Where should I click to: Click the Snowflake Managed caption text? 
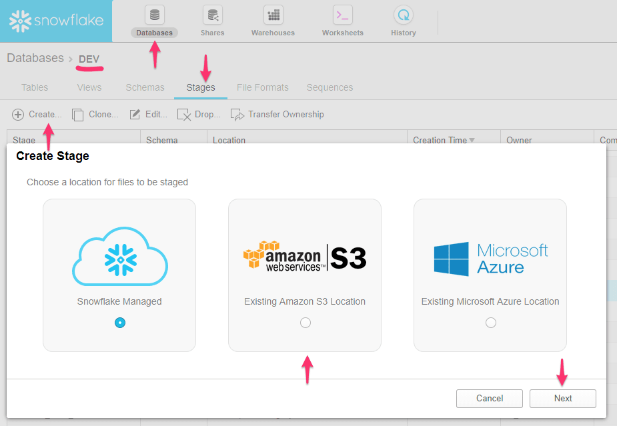[119, 301]
